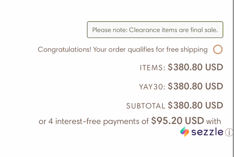Click the SUBTOTAL label
The height and width of the screenshot is (157, 234).
tap(146, 106)
